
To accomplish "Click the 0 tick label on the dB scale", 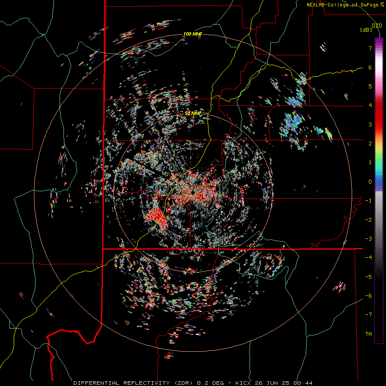I will tap(370, 182).
